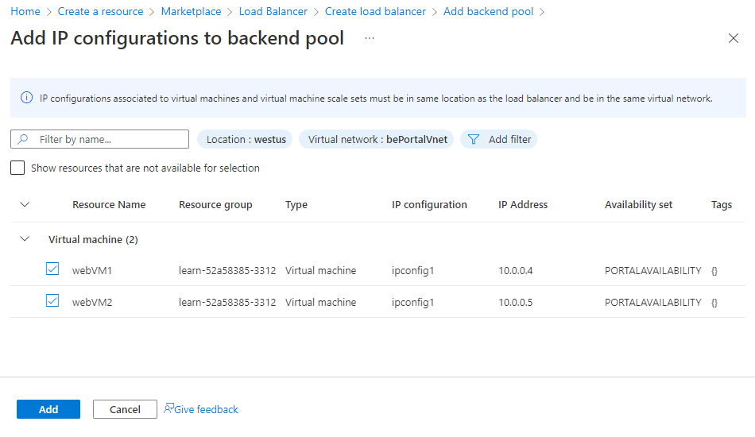The image size is (755, 437).
Task: Toggle the header row collapse-all chevron
Action: point(25,204)
